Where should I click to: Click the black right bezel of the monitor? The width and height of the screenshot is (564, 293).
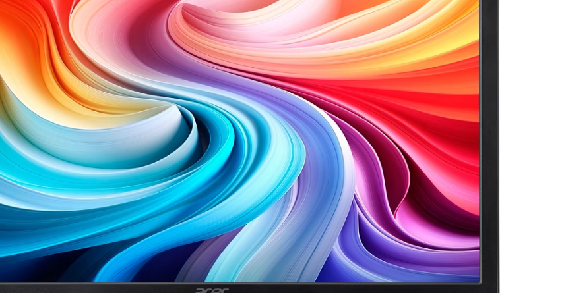click(x=489, y=132)
